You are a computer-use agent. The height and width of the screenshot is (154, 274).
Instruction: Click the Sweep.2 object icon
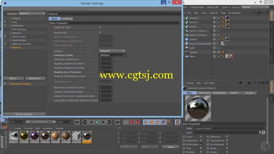(x=187, y=18)
